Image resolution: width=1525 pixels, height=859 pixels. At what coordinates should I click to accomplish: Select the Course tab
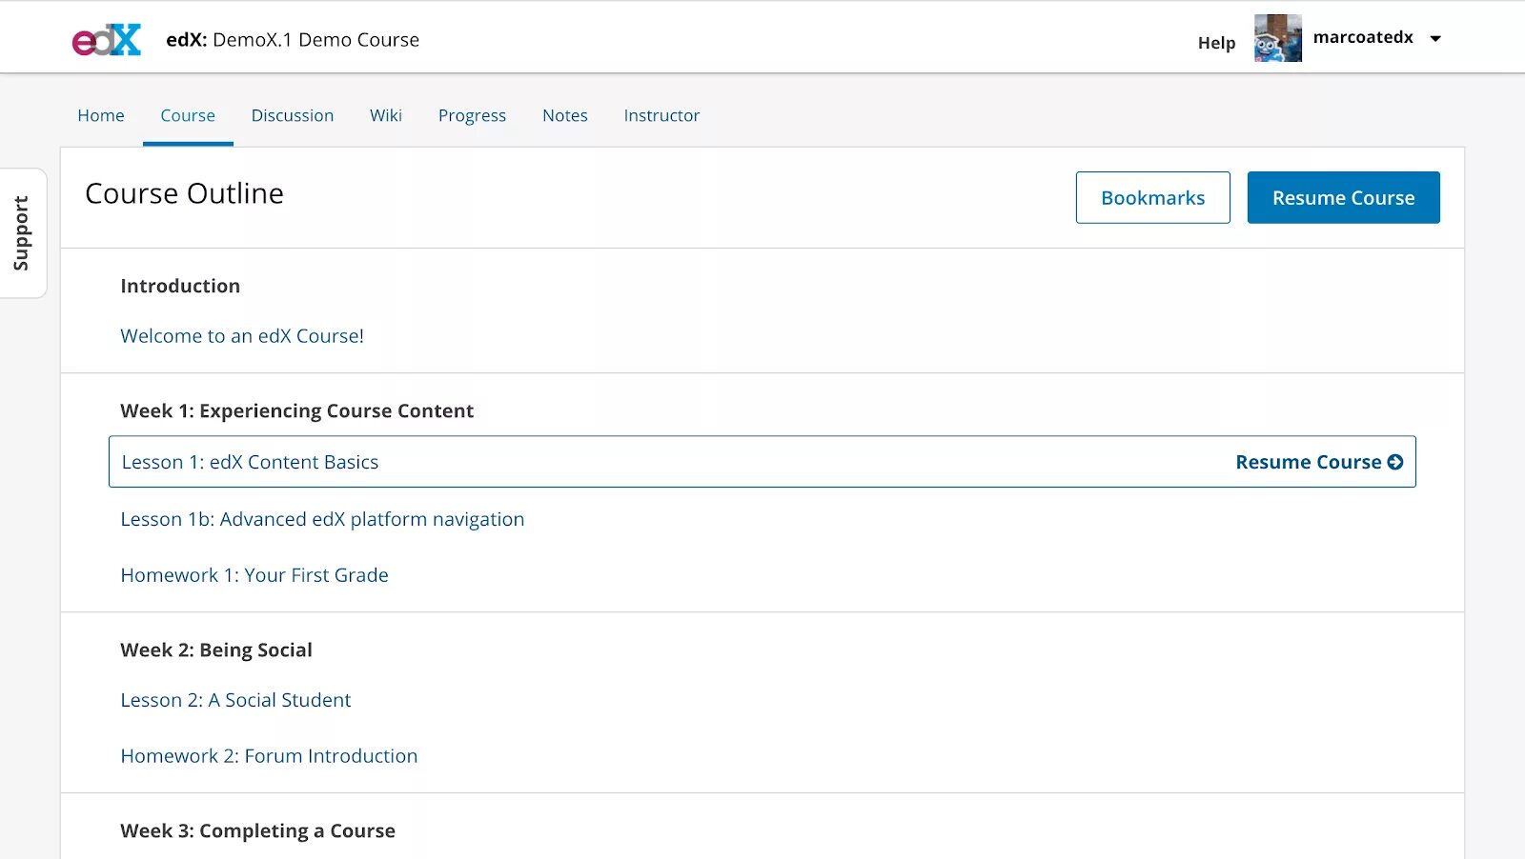pyautogui.click(x=188, y=115)
